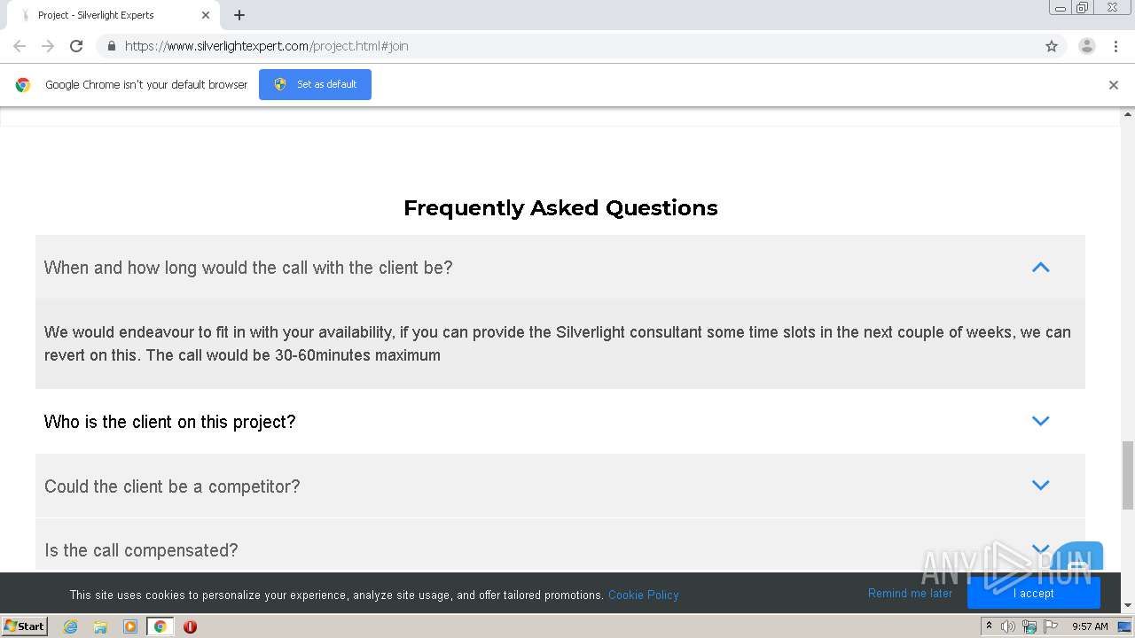This screenshot has width=1135, height=638.
Task: Reload the page with the refresh icon
Action: tap(76, 46)
